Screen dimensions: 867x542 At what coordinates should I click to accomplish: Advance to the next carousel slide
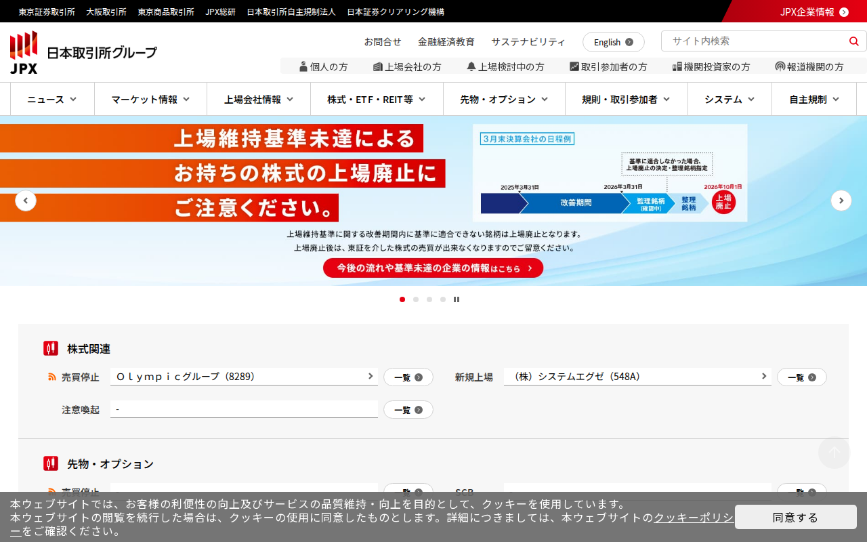click(x=841, y=201)
